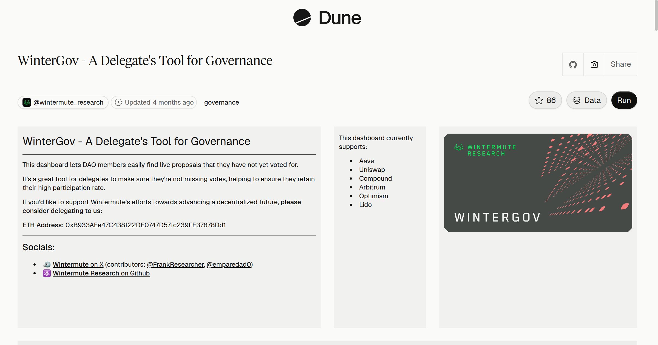Open Wintermute on X link
This screenshot has width=658, height=345.
point(78,264)
